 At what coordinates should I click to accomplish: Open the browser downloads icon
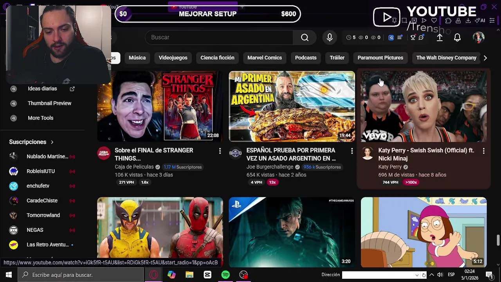[468, 20]
